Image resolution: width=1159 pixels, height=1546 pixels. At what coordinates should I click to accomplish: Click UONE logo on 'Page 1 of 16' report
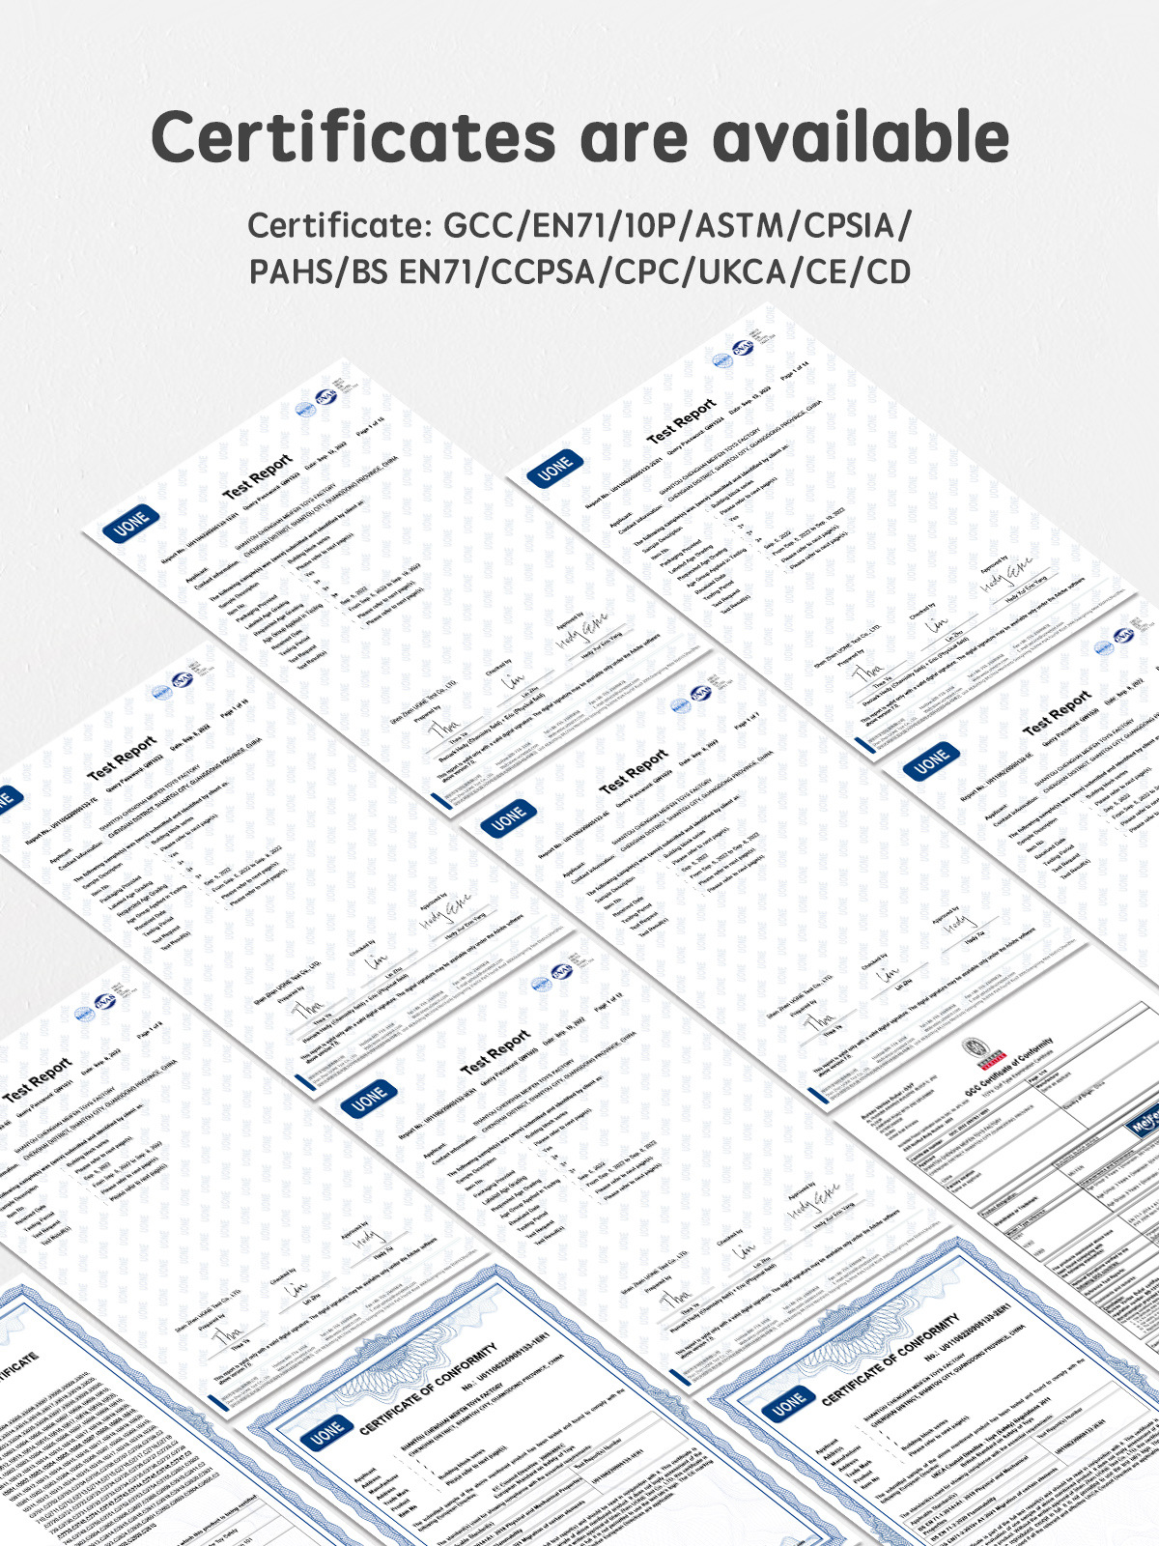(x=131, y=523)
